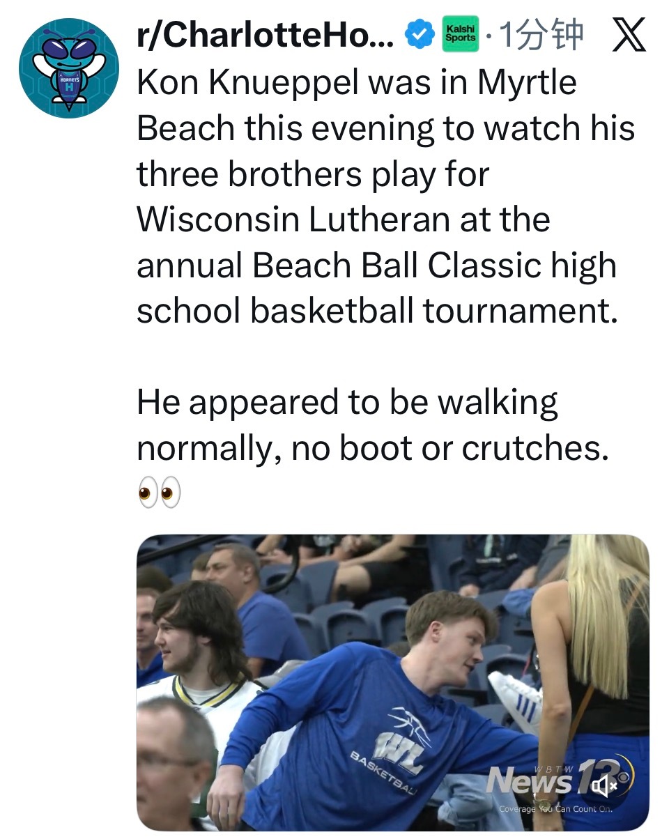Unmute the video with the speaker icon

tap(603, 787)
